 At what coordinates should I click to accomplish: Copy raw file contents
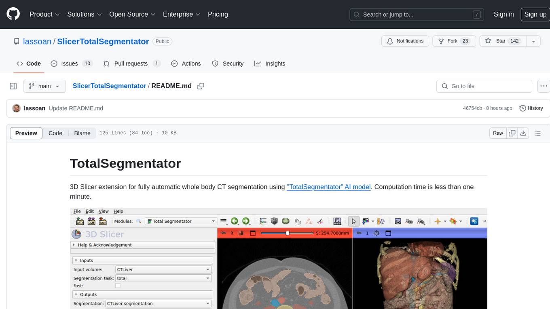click(x=512, y=133)
